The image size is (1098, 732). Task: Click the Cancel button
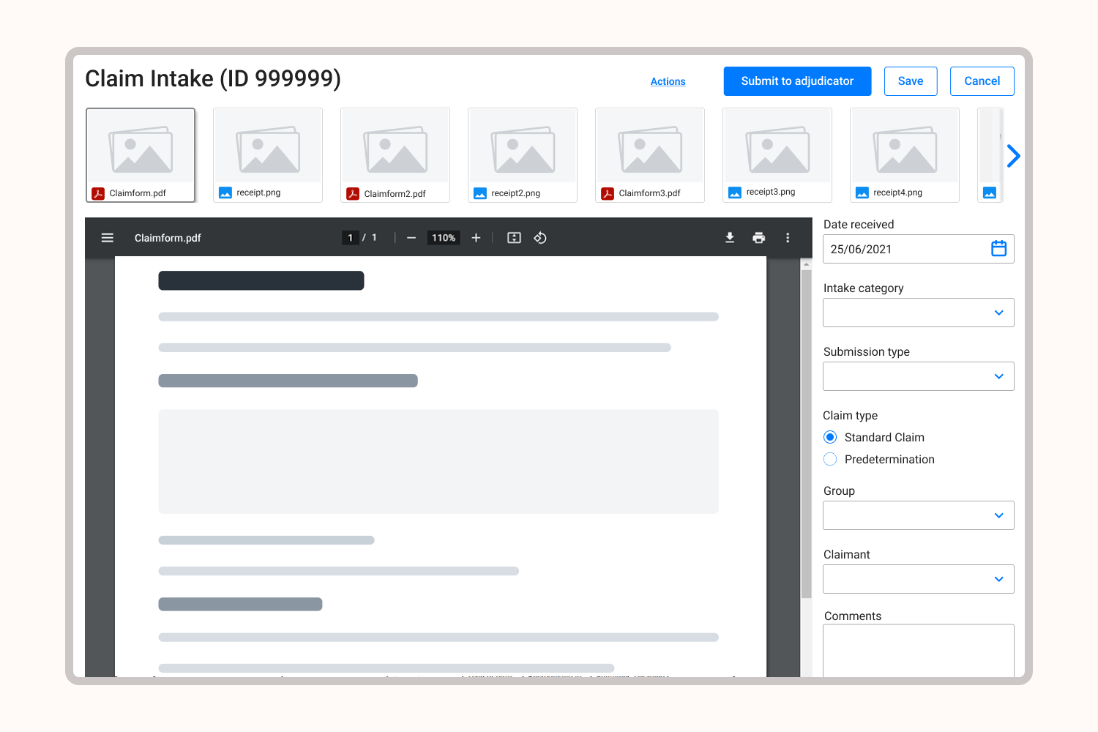coord(982,81)
